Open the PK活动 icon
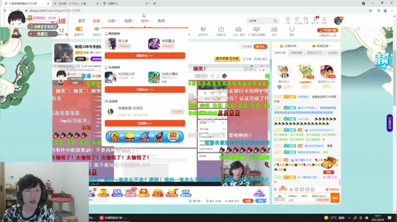The image size is (397, 222). click(117, 193)
